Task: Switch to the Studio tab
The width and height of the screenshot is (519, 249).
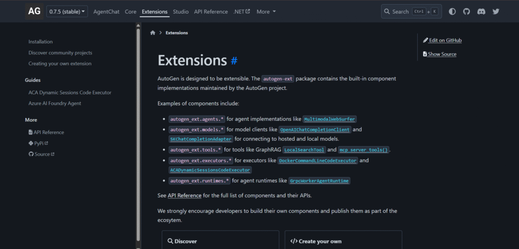Action: 181,12
